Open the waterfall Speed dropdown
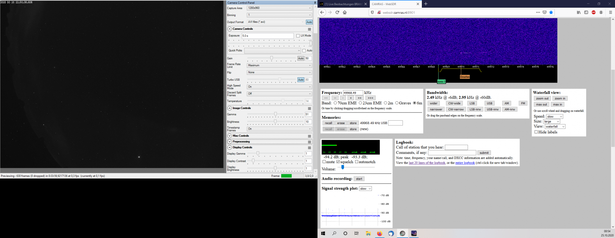This screenshot has width=615, height=238. (555, 116)
